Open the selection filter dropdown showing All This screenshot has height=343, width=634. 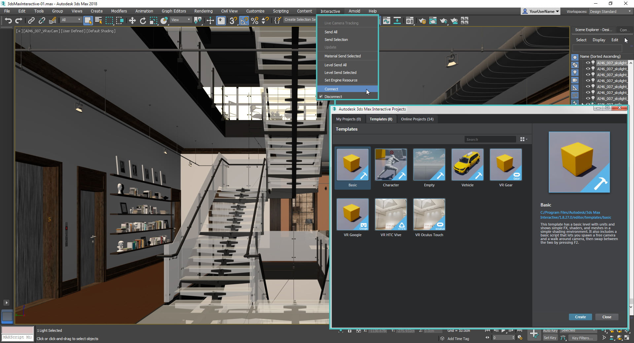(71, 20)
